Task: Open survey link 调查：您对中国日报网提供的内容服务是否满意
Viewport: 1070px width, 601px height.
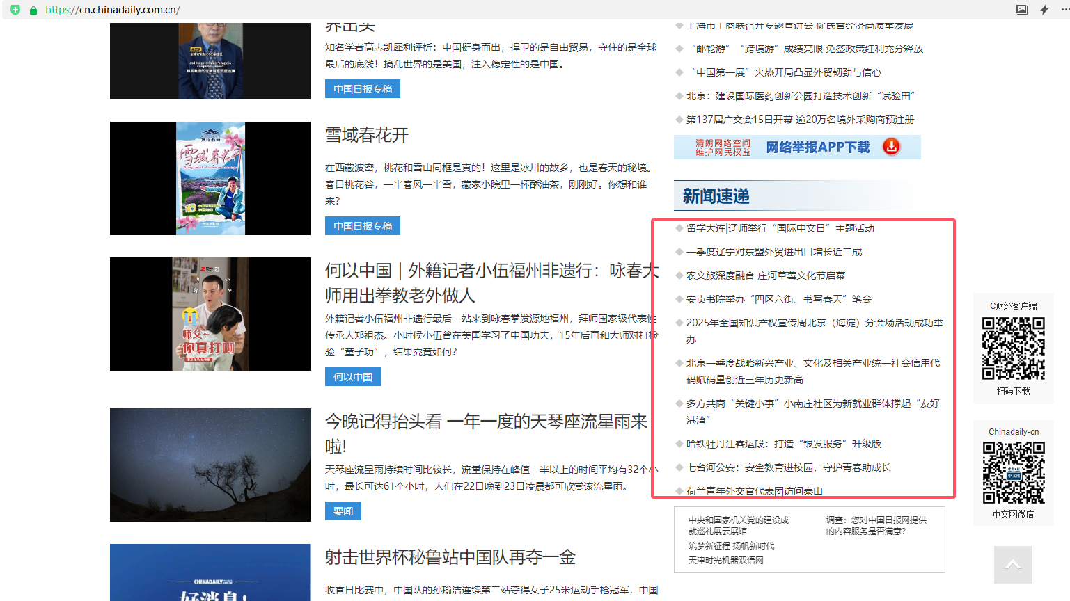Action: coord(876,525)
